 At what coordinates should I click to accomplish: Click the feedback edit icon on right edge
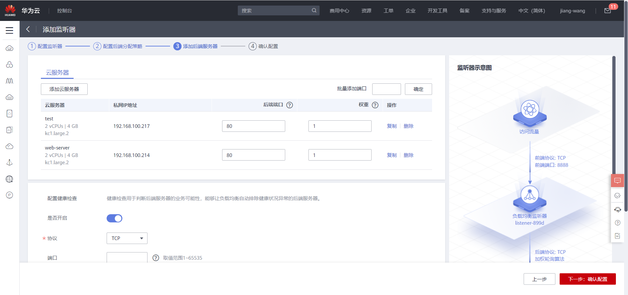pyautogui.click(x=618, y=236)
